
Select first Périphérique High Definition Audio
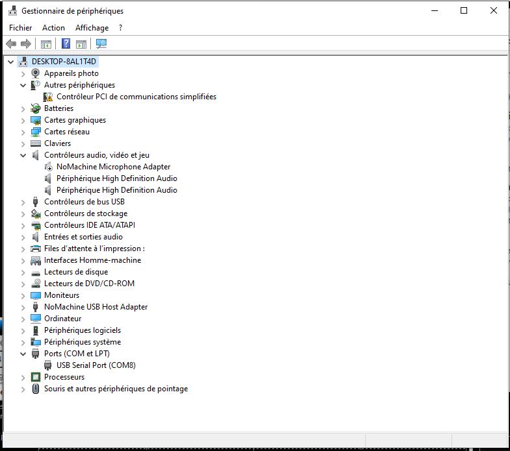(x=117, y=178)
